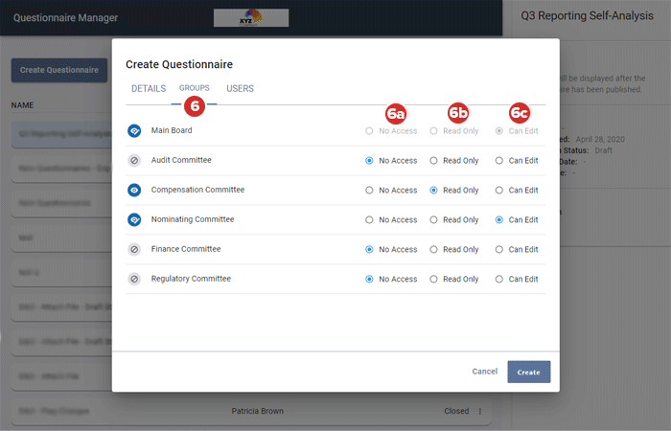Open the Patricia Brown row options menu

(x=480, y=412)
